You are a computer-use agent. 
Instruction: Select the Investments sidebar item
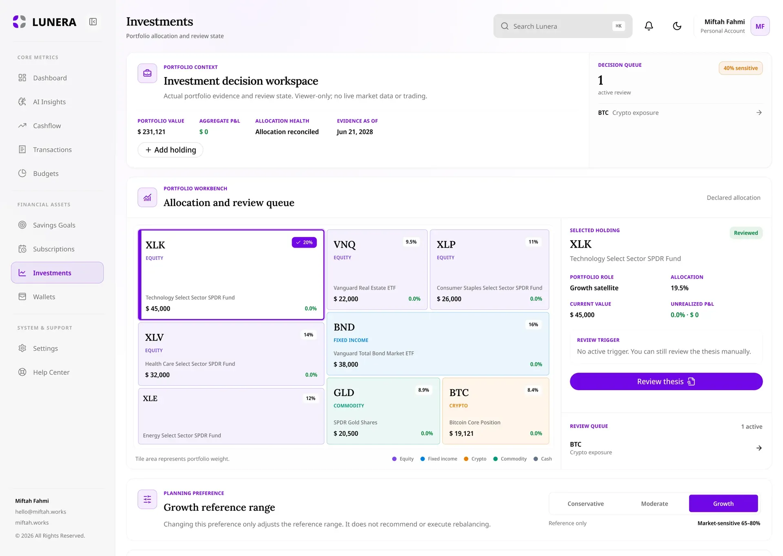57,273
